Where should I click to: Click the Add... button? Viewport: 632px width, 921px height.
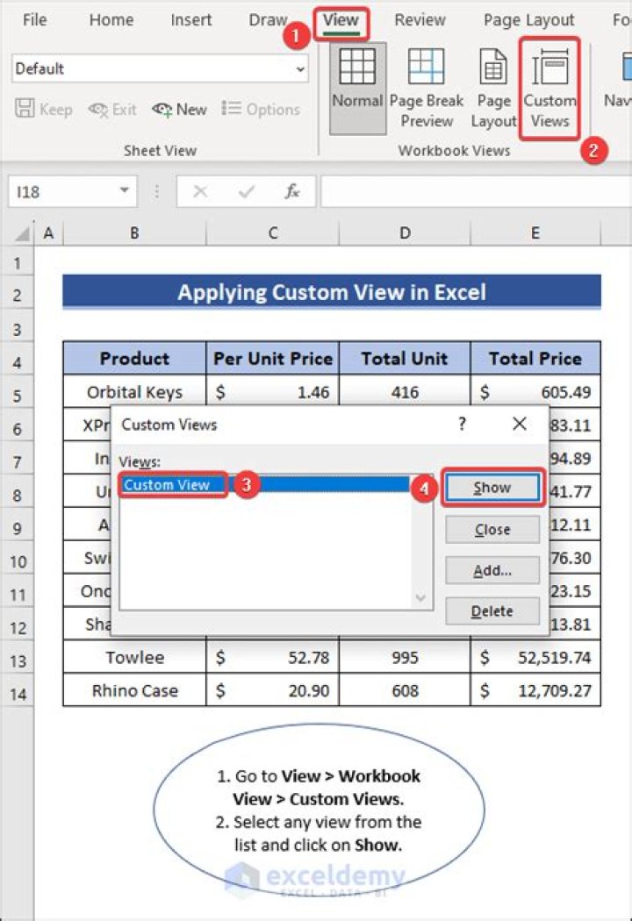tap(492, 570)
